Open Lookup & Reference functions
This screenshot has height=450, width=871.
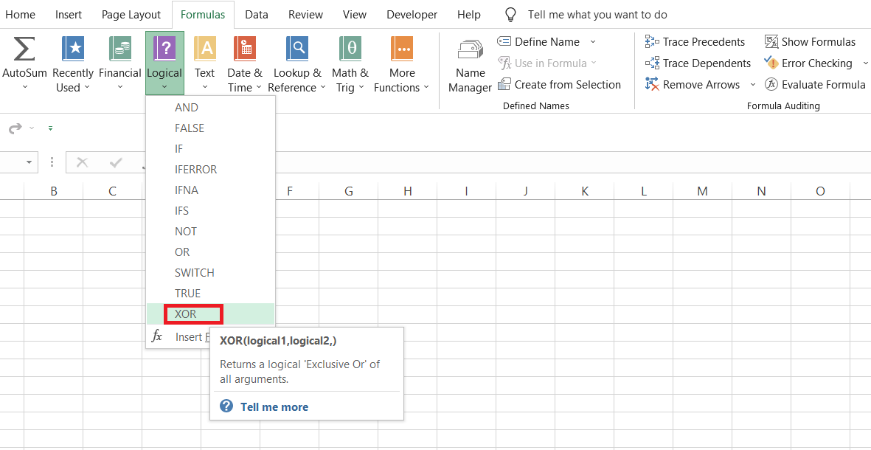click(x=297, y=50)
